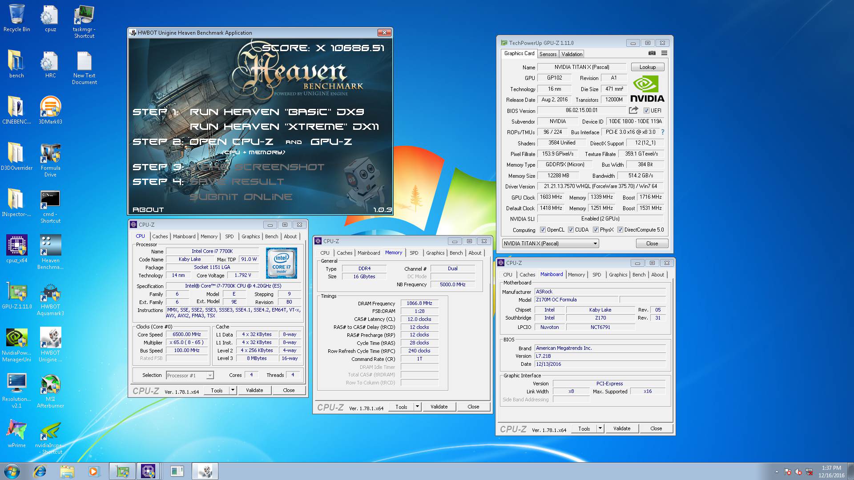Toggle the CUDA checkbox in GPU-Z

click(571, 230)
